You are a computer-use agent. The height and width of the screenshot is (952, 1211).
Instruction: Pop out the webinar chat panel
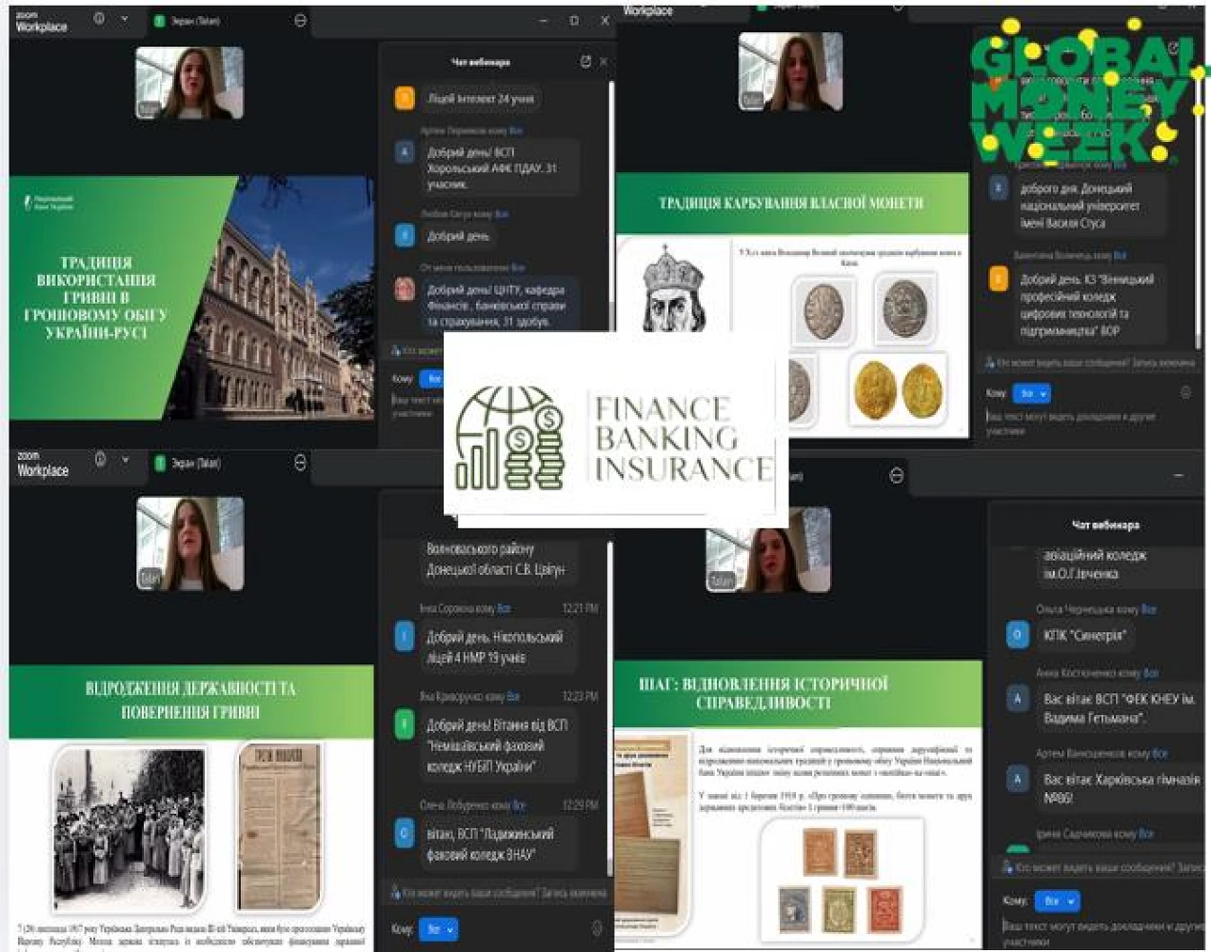tap(586, 62)
